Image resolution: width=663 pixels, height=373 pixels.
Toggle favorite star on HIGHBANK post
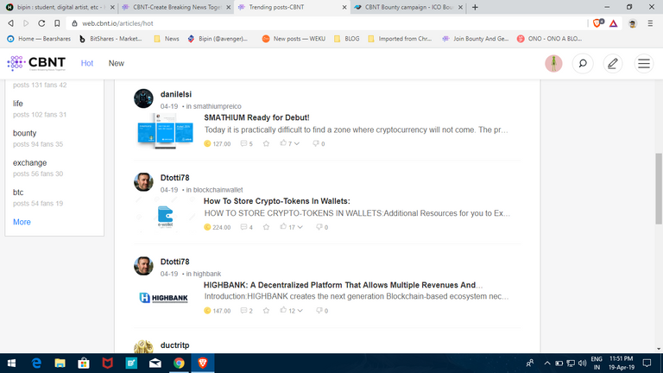point(266,311)
